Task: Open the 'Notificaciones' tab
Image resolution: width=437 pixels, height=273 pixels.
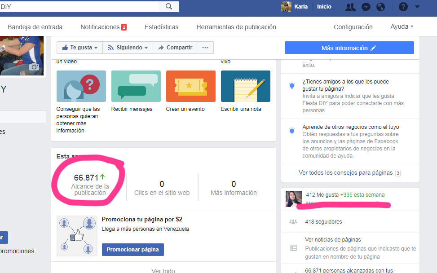Action: (103, 27)
